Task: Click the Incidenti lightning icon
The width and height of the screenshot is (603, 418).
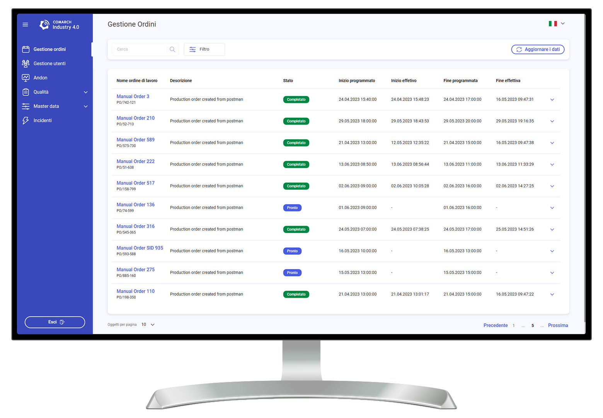Action: [26, 120]
